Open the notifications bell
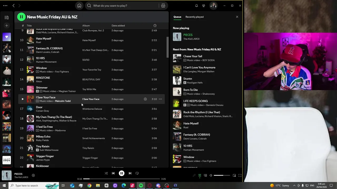This screenshot has height=189, width=337. pos(196,6)
